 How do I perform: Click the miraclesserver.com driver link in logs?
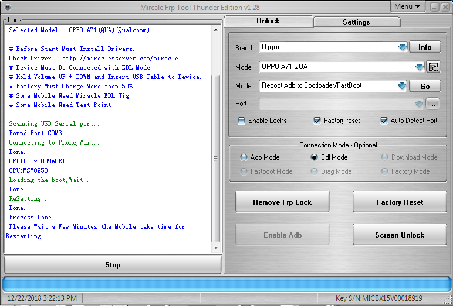tap(120, 58)
